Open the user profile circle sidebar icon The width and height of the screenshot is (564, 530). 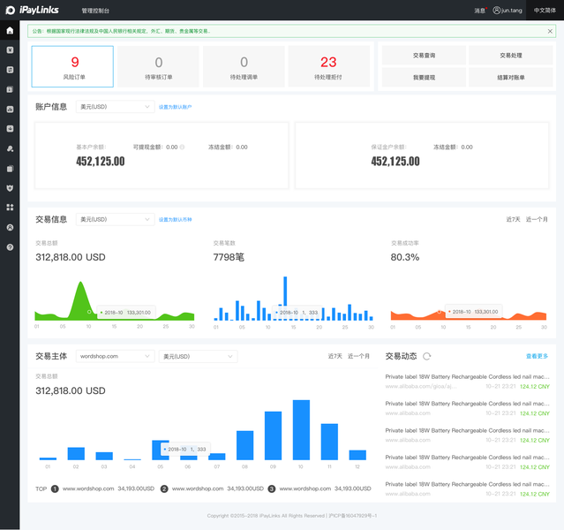pos(10,227)
